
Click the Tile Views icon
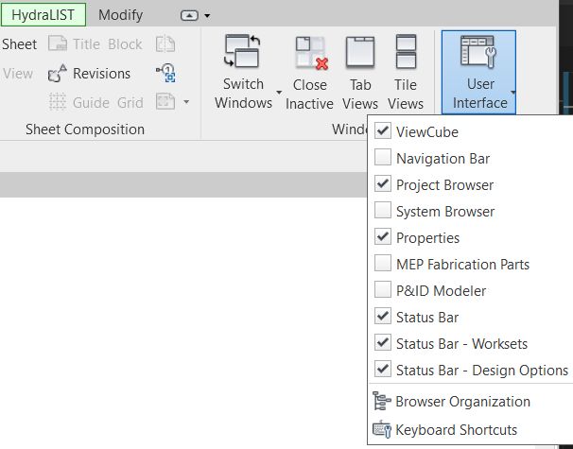tap(406, 51)
